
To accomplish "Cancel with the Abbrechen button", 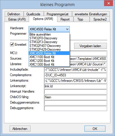I will pyautogui.click(x=20, y=129).
